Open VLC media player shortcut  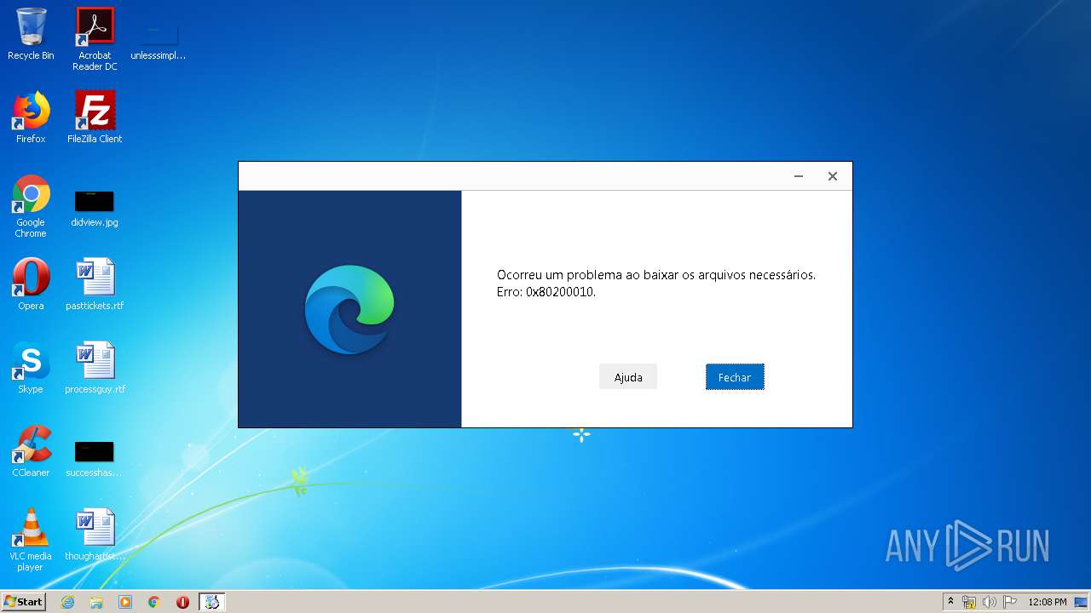[x=31, y=540]
